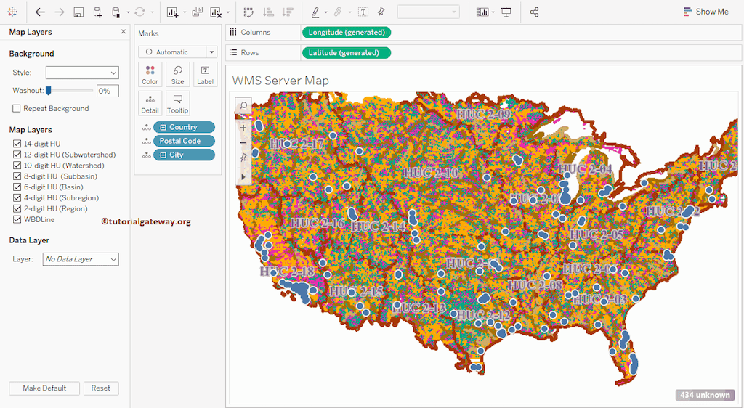Click the map search magnifier icon
This screenshot has width=744, height=408.
[243, 106]
